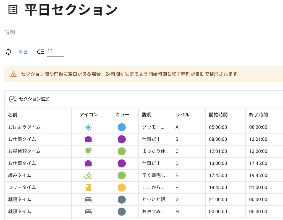
Task: Click the sun icon in おはようタイム row
Action: 88,127
